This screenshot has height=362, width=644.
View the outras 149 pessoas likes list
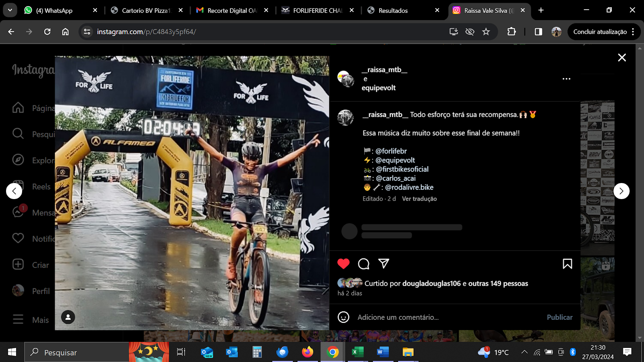pos(498,284)
